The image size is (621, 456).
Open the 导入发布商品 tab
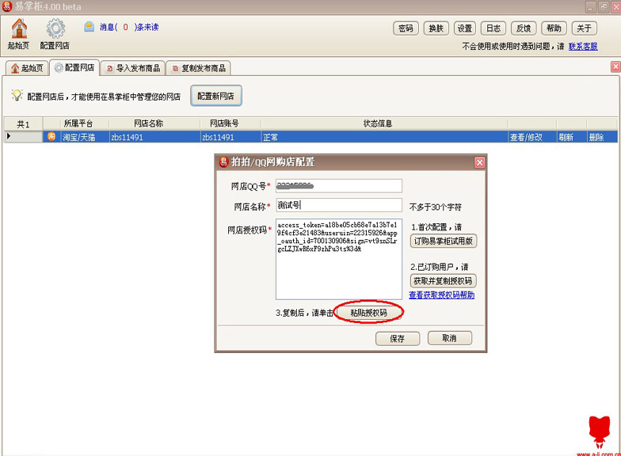[x=133, y=68]
